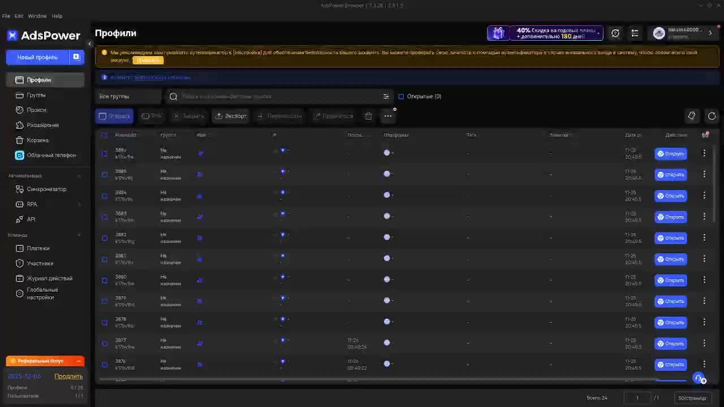
Task: Click the Продлить link
Action: (x=68, y=376)
